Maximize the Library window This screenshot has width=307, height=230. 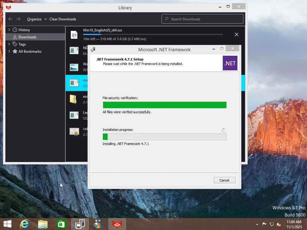(x=228, y=7)
